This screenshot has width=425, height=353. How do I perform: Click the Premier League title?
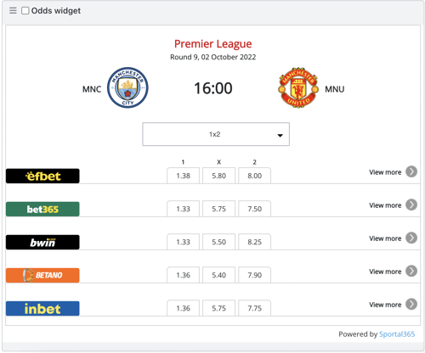[x=212, y=44]
